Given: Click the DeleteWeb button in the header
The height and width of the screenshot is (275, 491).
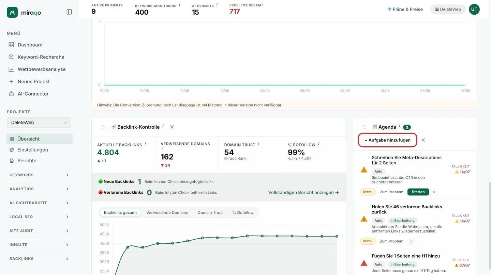Looking at the screenshot, I should coord(448,10).
